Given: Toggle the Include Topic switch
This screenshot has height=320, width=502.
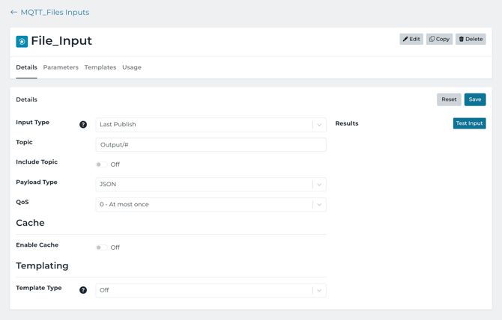Looking at the screenshot, I should coord(101,164).
